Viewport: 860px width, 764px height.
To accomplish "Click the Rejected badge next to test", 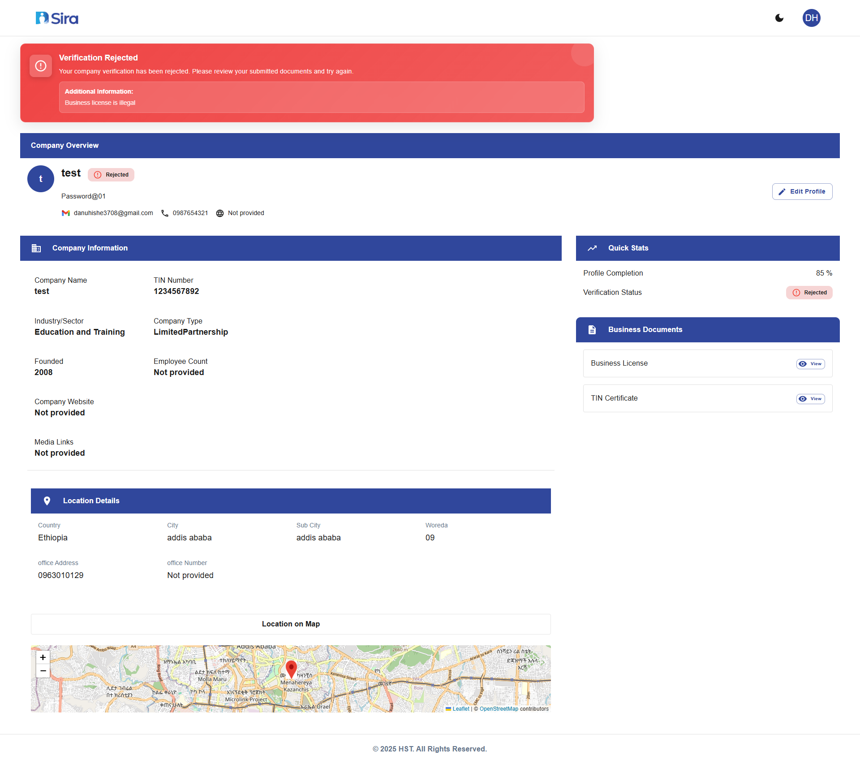I will point(111,174).
